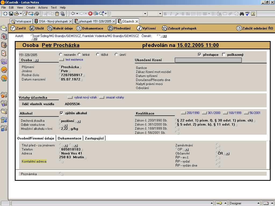Select the 'lehké' radio button
This screenshot has height=206, width=275.
tap(79, 54)
